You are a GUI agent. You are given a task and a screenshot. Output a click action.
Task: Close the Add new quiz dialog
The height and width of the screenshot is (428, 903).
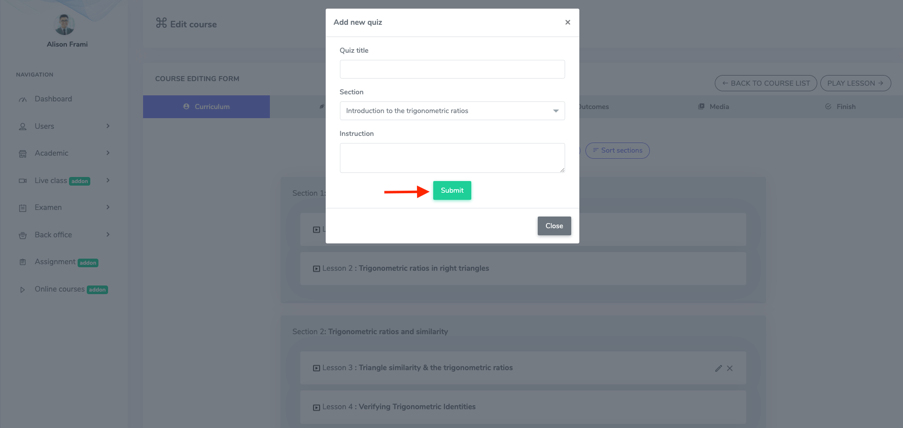[x=568, y=22]
